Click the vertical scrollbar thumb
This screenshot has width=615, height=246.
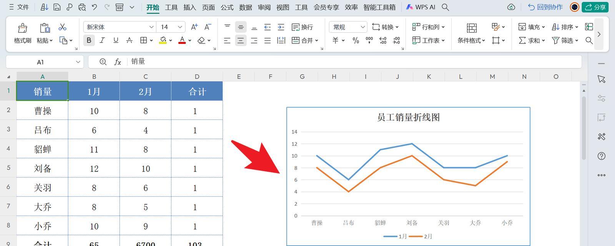coord(584,128)
